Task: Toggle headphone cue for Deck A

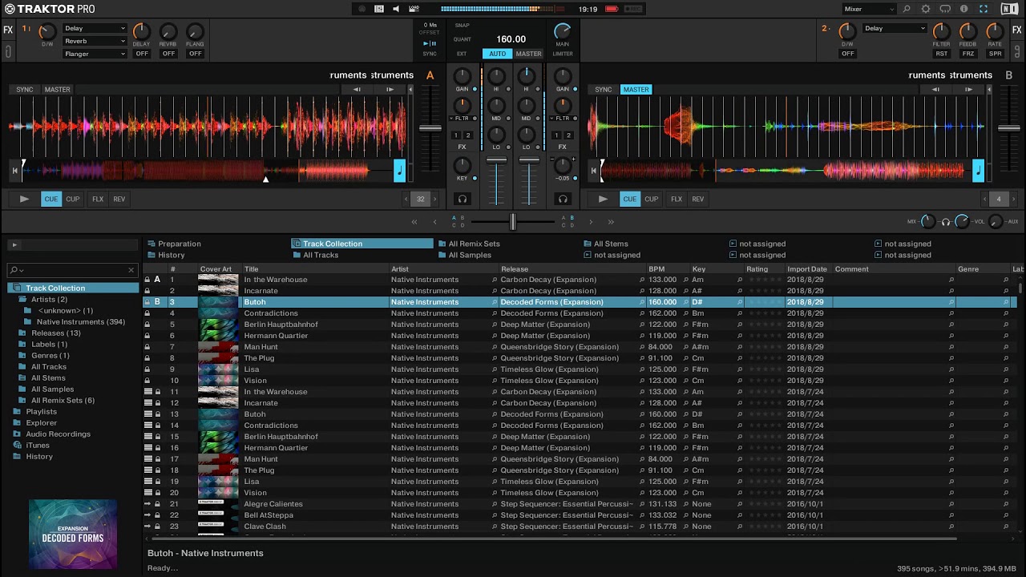Action: pyautogui.click(x=463, y=199)
